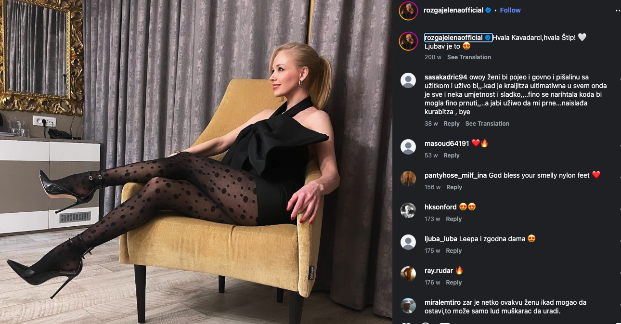Open ljuba_luba profile avatar
The image size is (621, 324).
[x=408, y=242]
